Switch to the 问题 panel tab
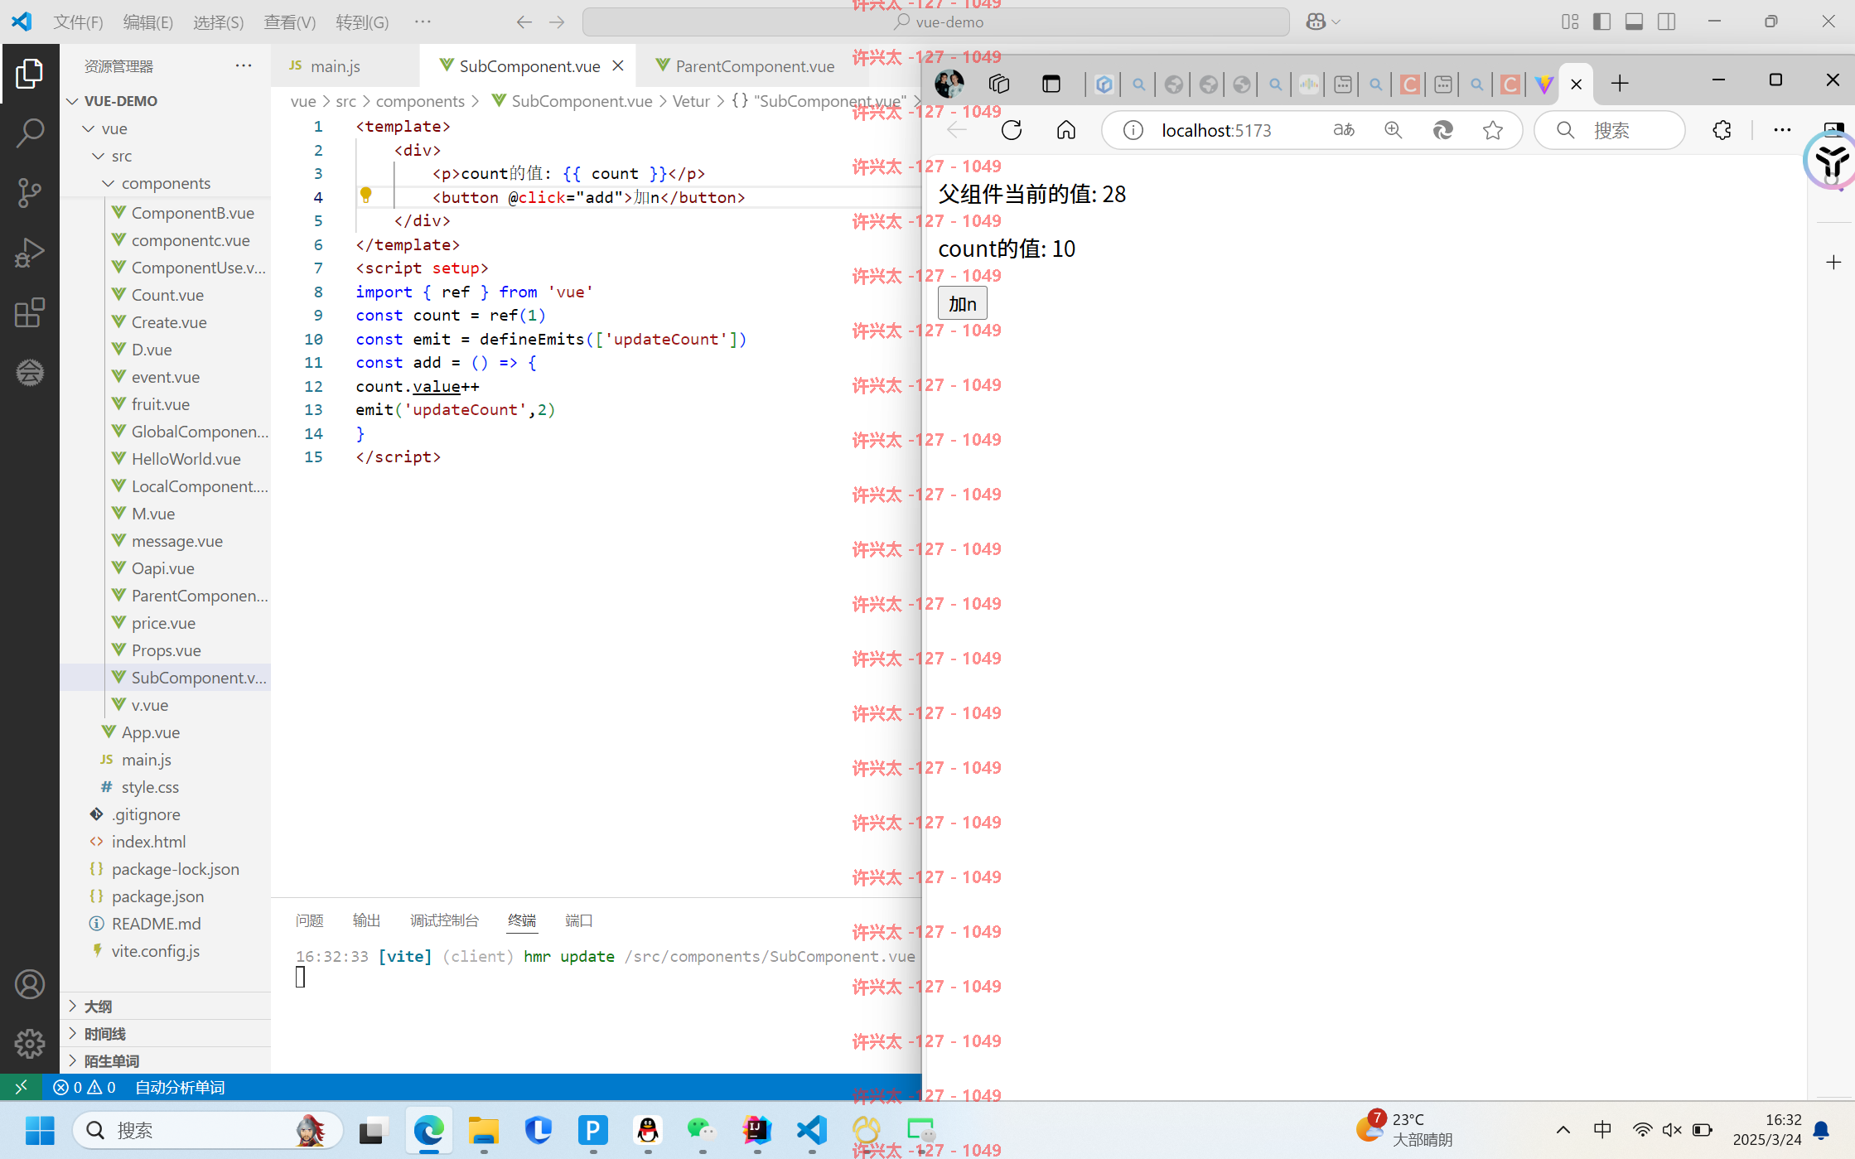1855x1159 pixels. click(x=310, y=920)
